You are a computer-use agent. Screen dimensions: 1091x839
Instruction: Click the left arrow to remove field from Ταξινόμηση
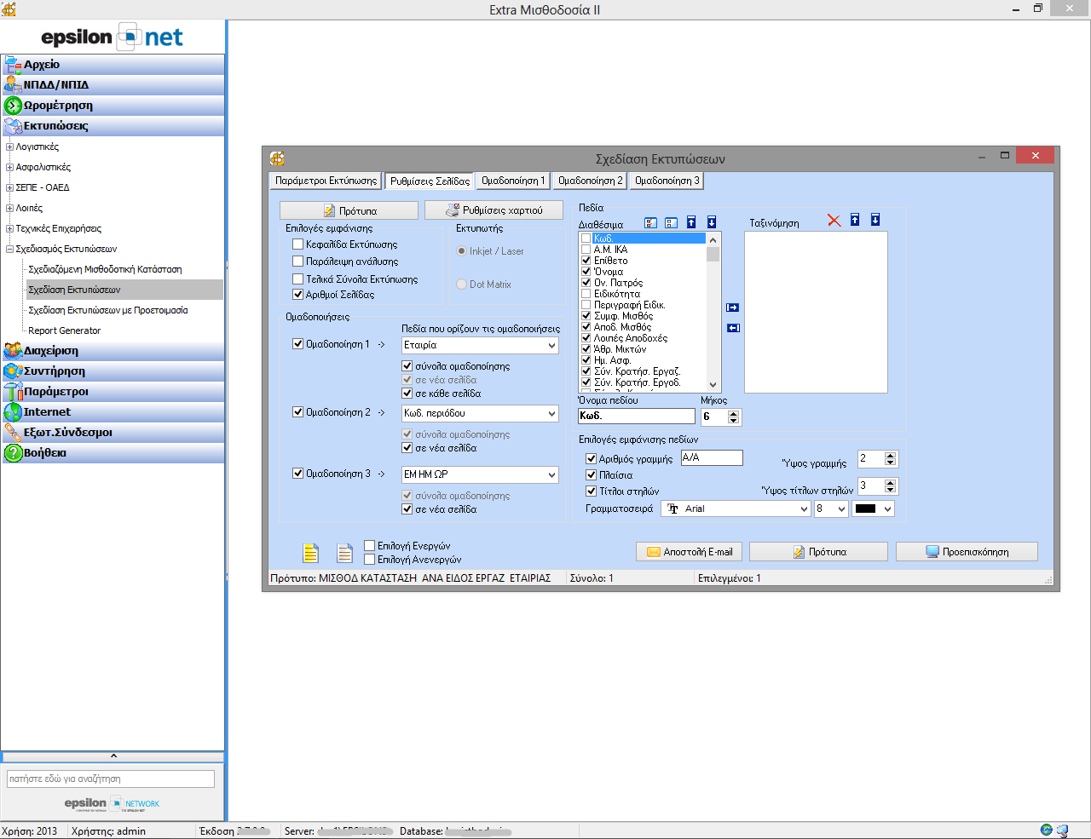tap(732, 328)
